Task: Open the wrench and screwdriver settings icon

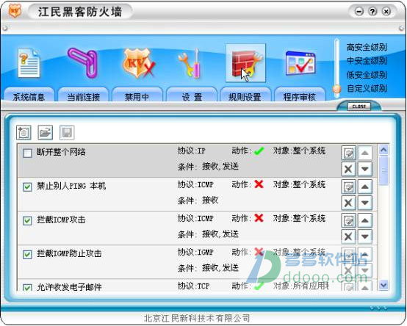Action: [x=190, y=64]
